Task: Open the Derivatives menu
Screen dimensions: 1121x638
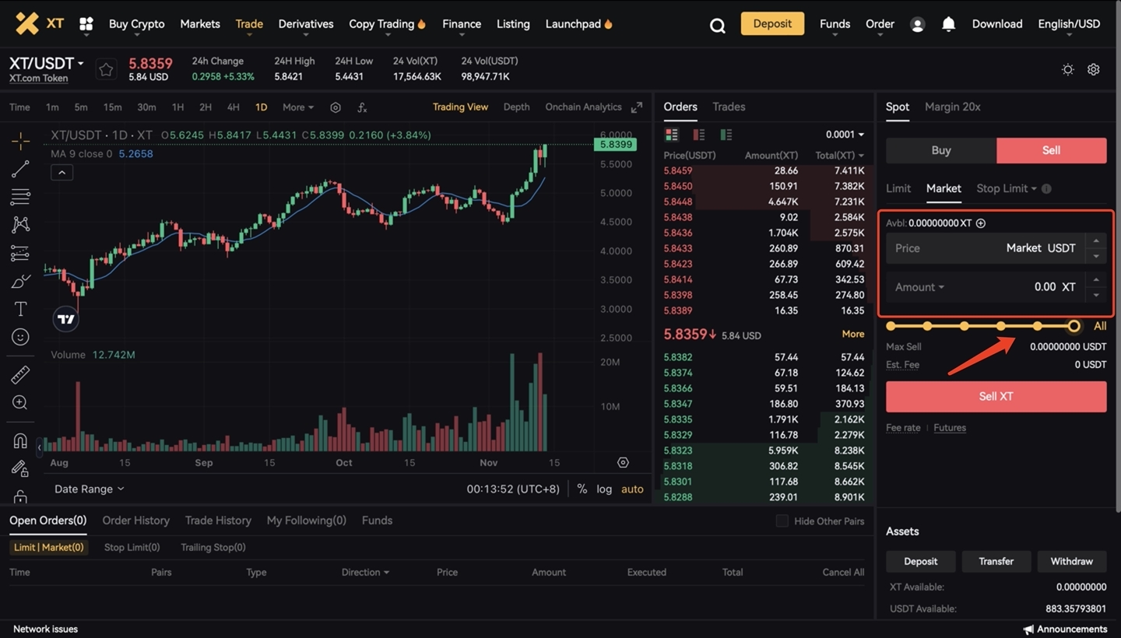Action: 306,24
